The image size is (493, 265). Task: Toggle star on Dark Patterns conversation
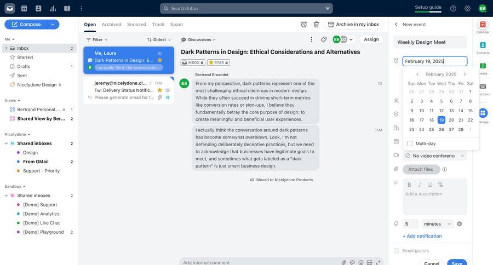(160, 60)
